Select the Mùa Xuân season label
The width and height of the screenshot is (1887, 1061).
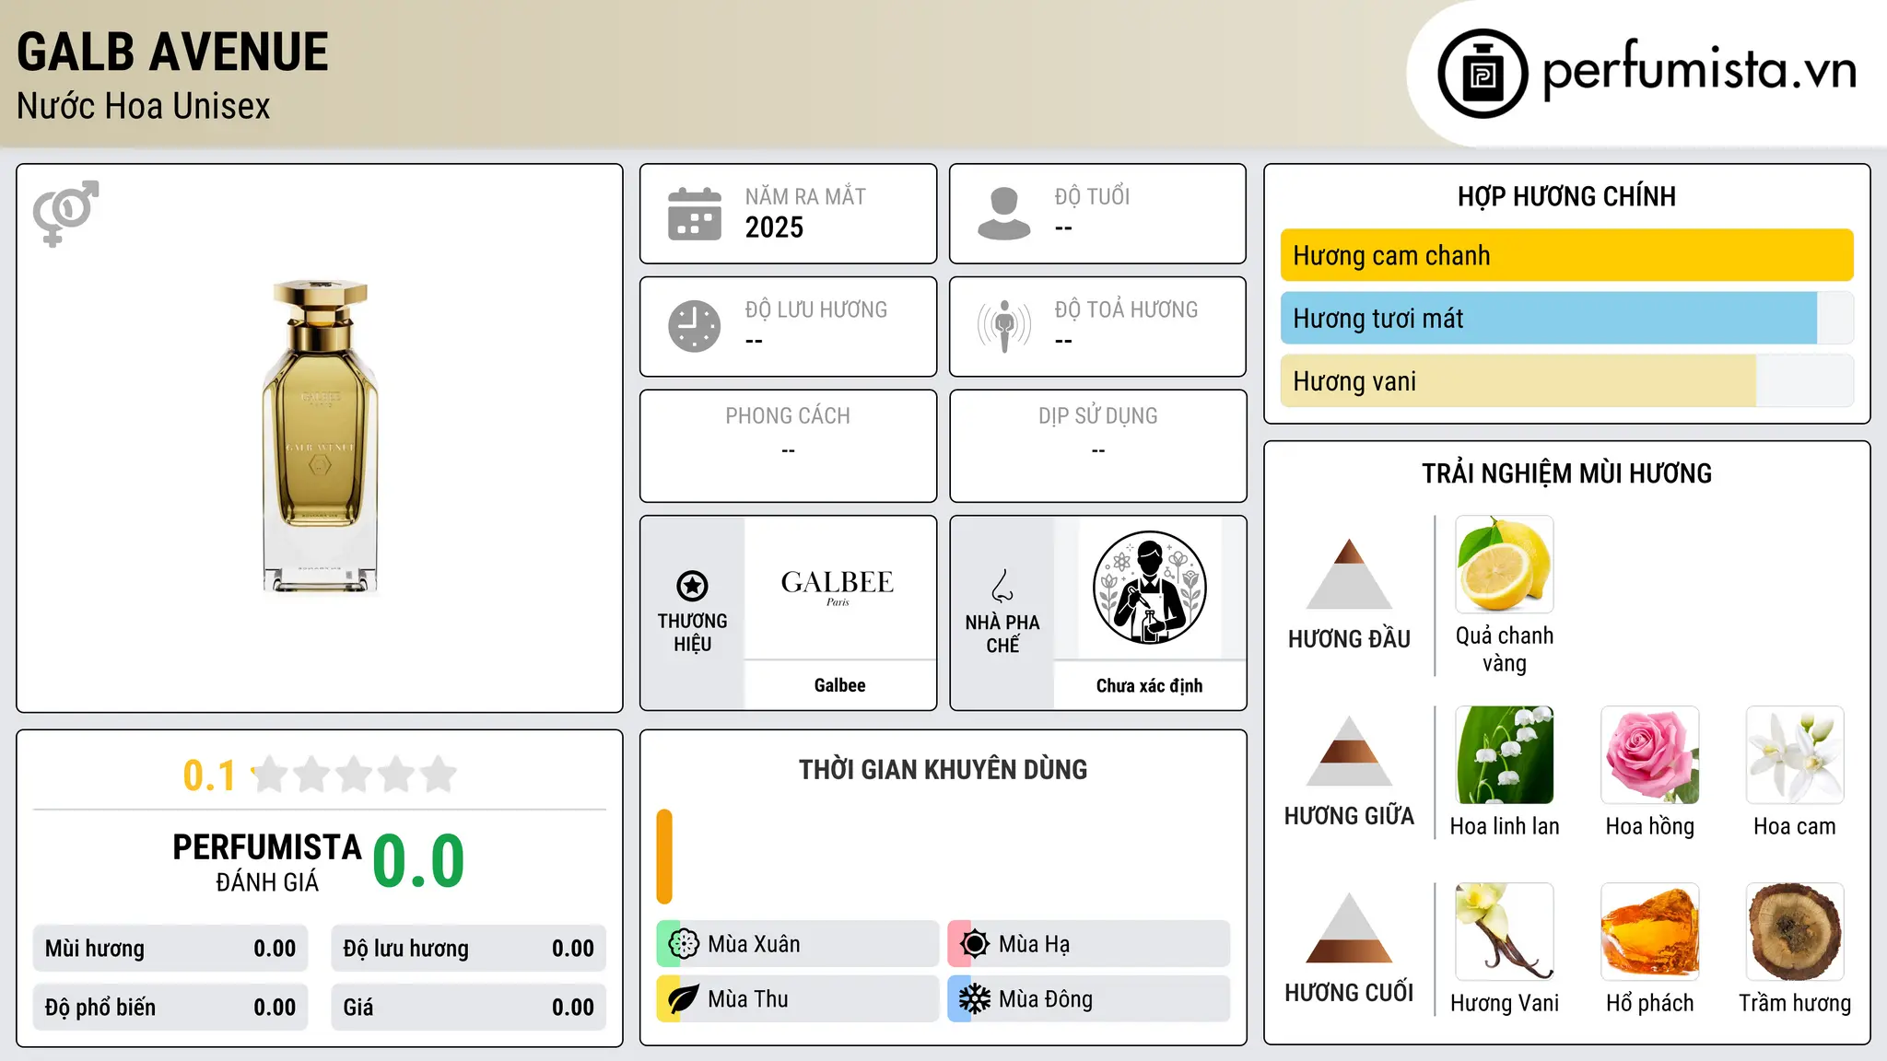pos(754,944)
